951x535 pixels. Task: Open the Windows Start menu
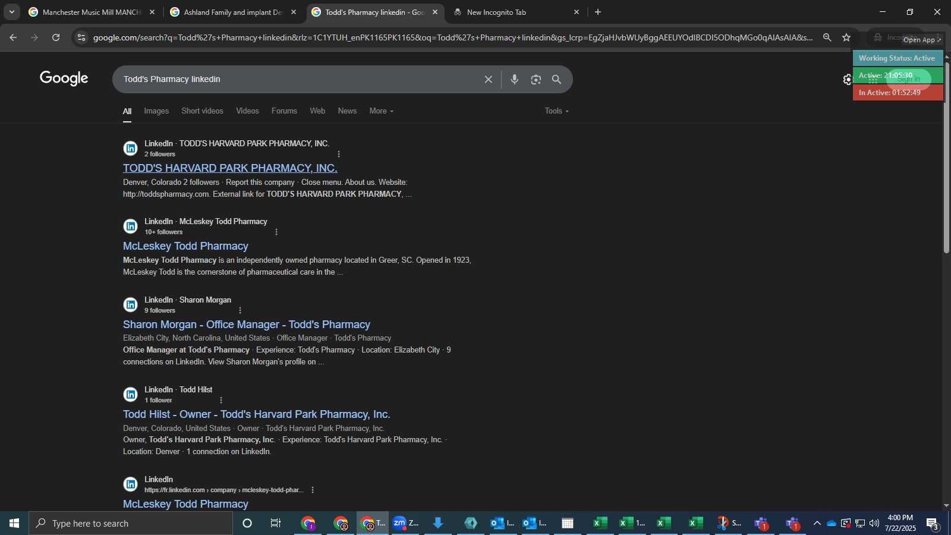pyautogui.click(x=14, y=523)
